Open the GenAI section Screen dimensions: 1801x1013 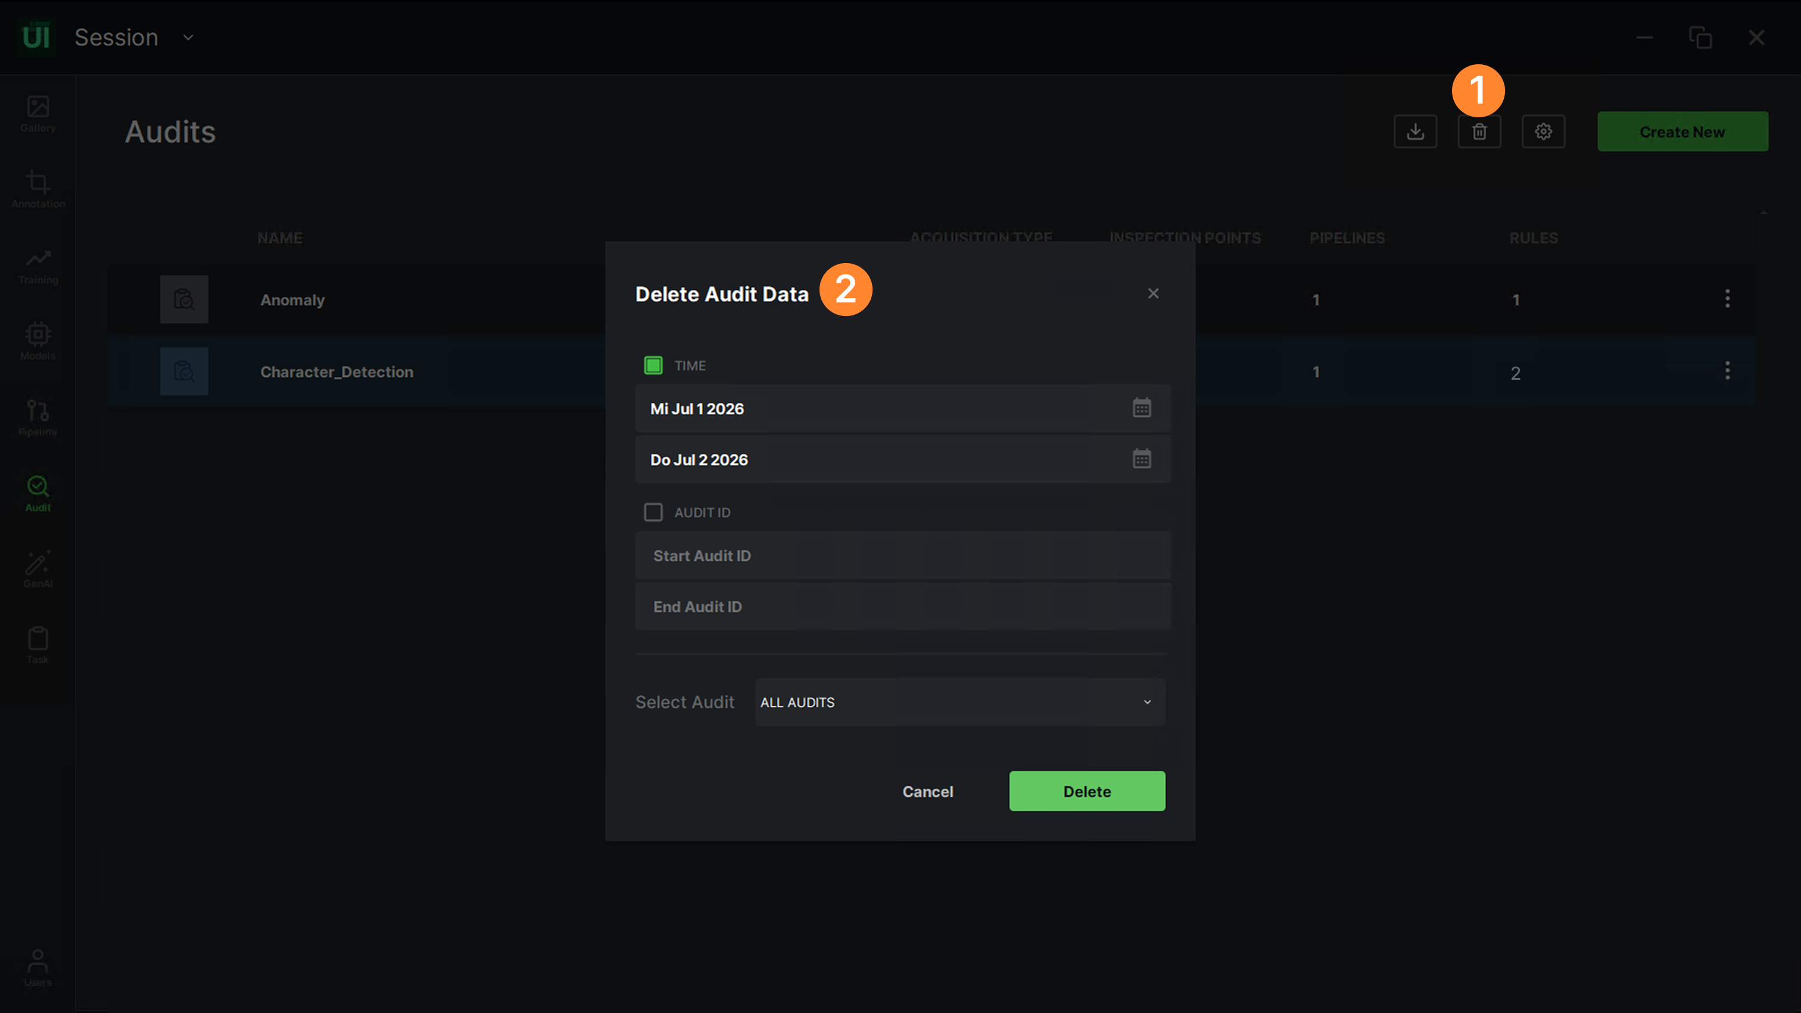(x=38, y=570)
